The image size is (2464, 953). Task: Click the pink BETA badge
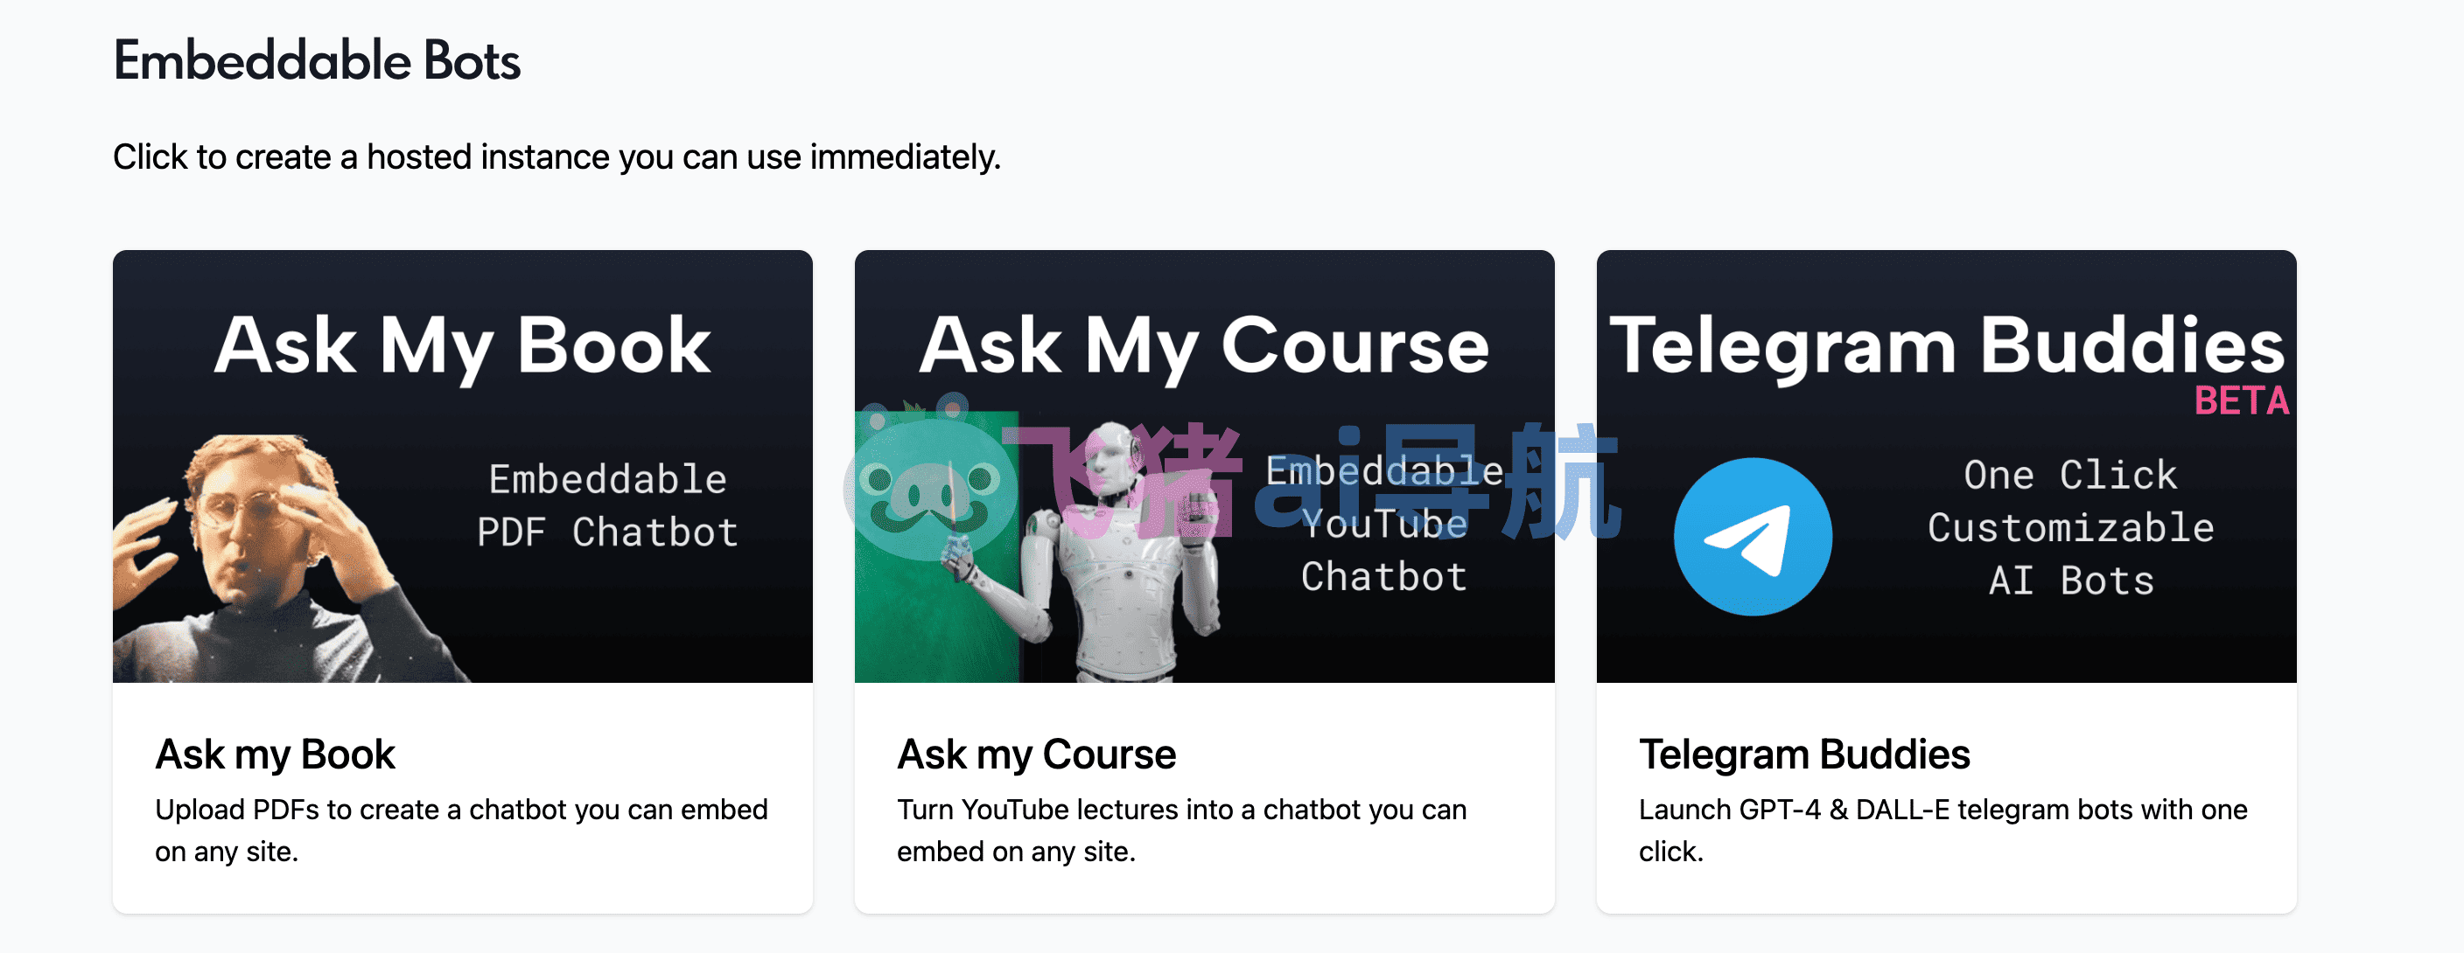pyautogui.click(x=2241, y=400)
